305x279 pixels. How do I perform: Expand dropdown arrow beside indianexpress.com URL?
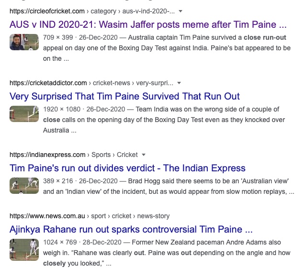coord(144,155)
